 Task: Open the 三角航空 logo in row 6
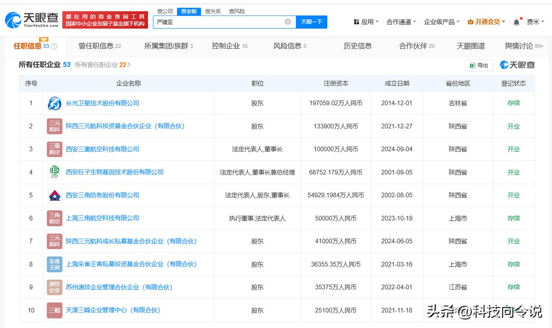[x=54, y=218]
